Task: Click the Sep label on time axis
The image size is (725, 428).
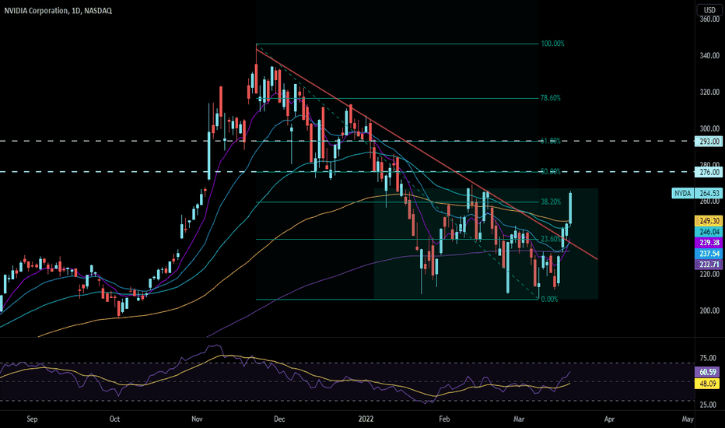Action: point(32,419)
